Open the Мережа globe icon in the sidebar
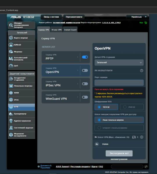The height and width of the screenshot is (174, 157). [11, 52]
